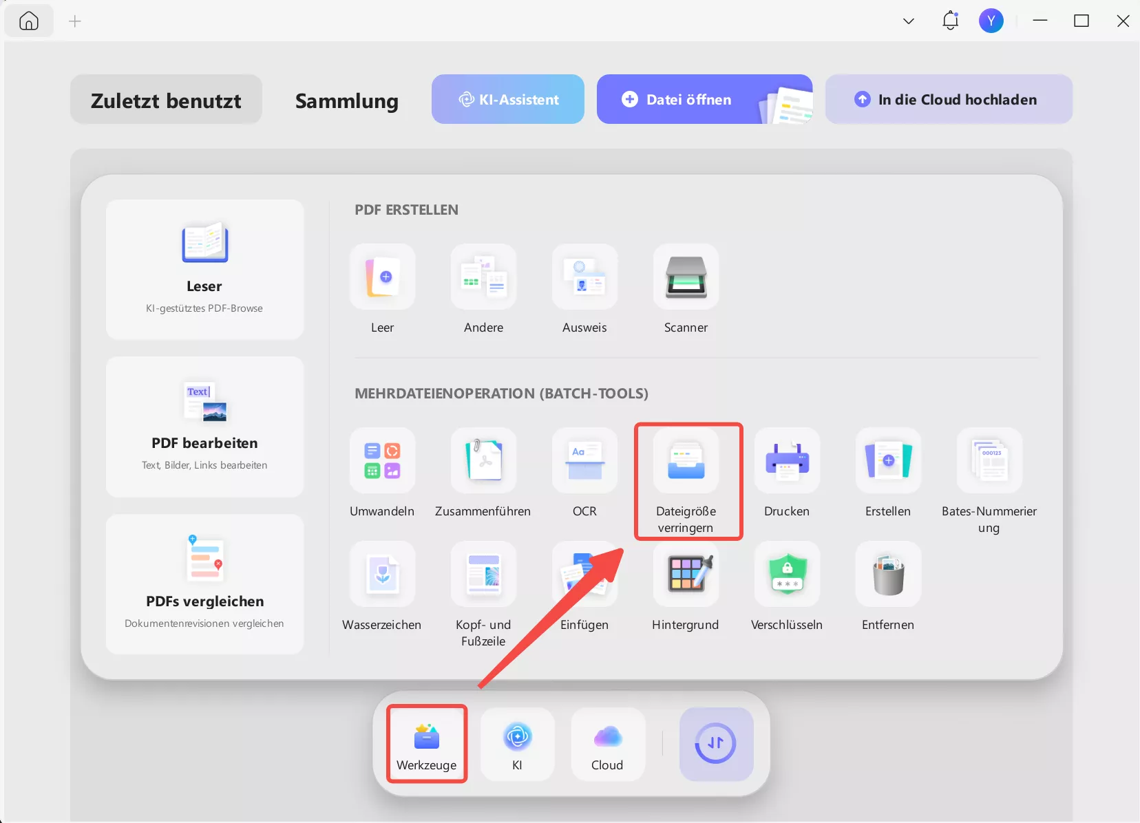Open Dateigröße verringern compress tool
This screenshot has height=823, width=1140.
coord(686,460)
